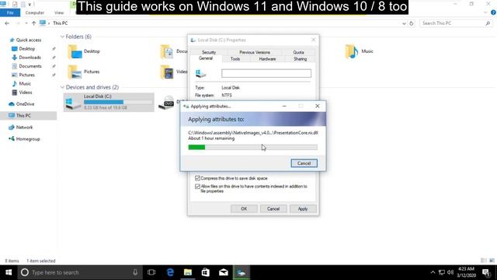Image resolution: width=497 pixels, height=280 pixels.
Task: Click Cancel in Local Disk Properties dialog
Action: [x=273, y=208]
